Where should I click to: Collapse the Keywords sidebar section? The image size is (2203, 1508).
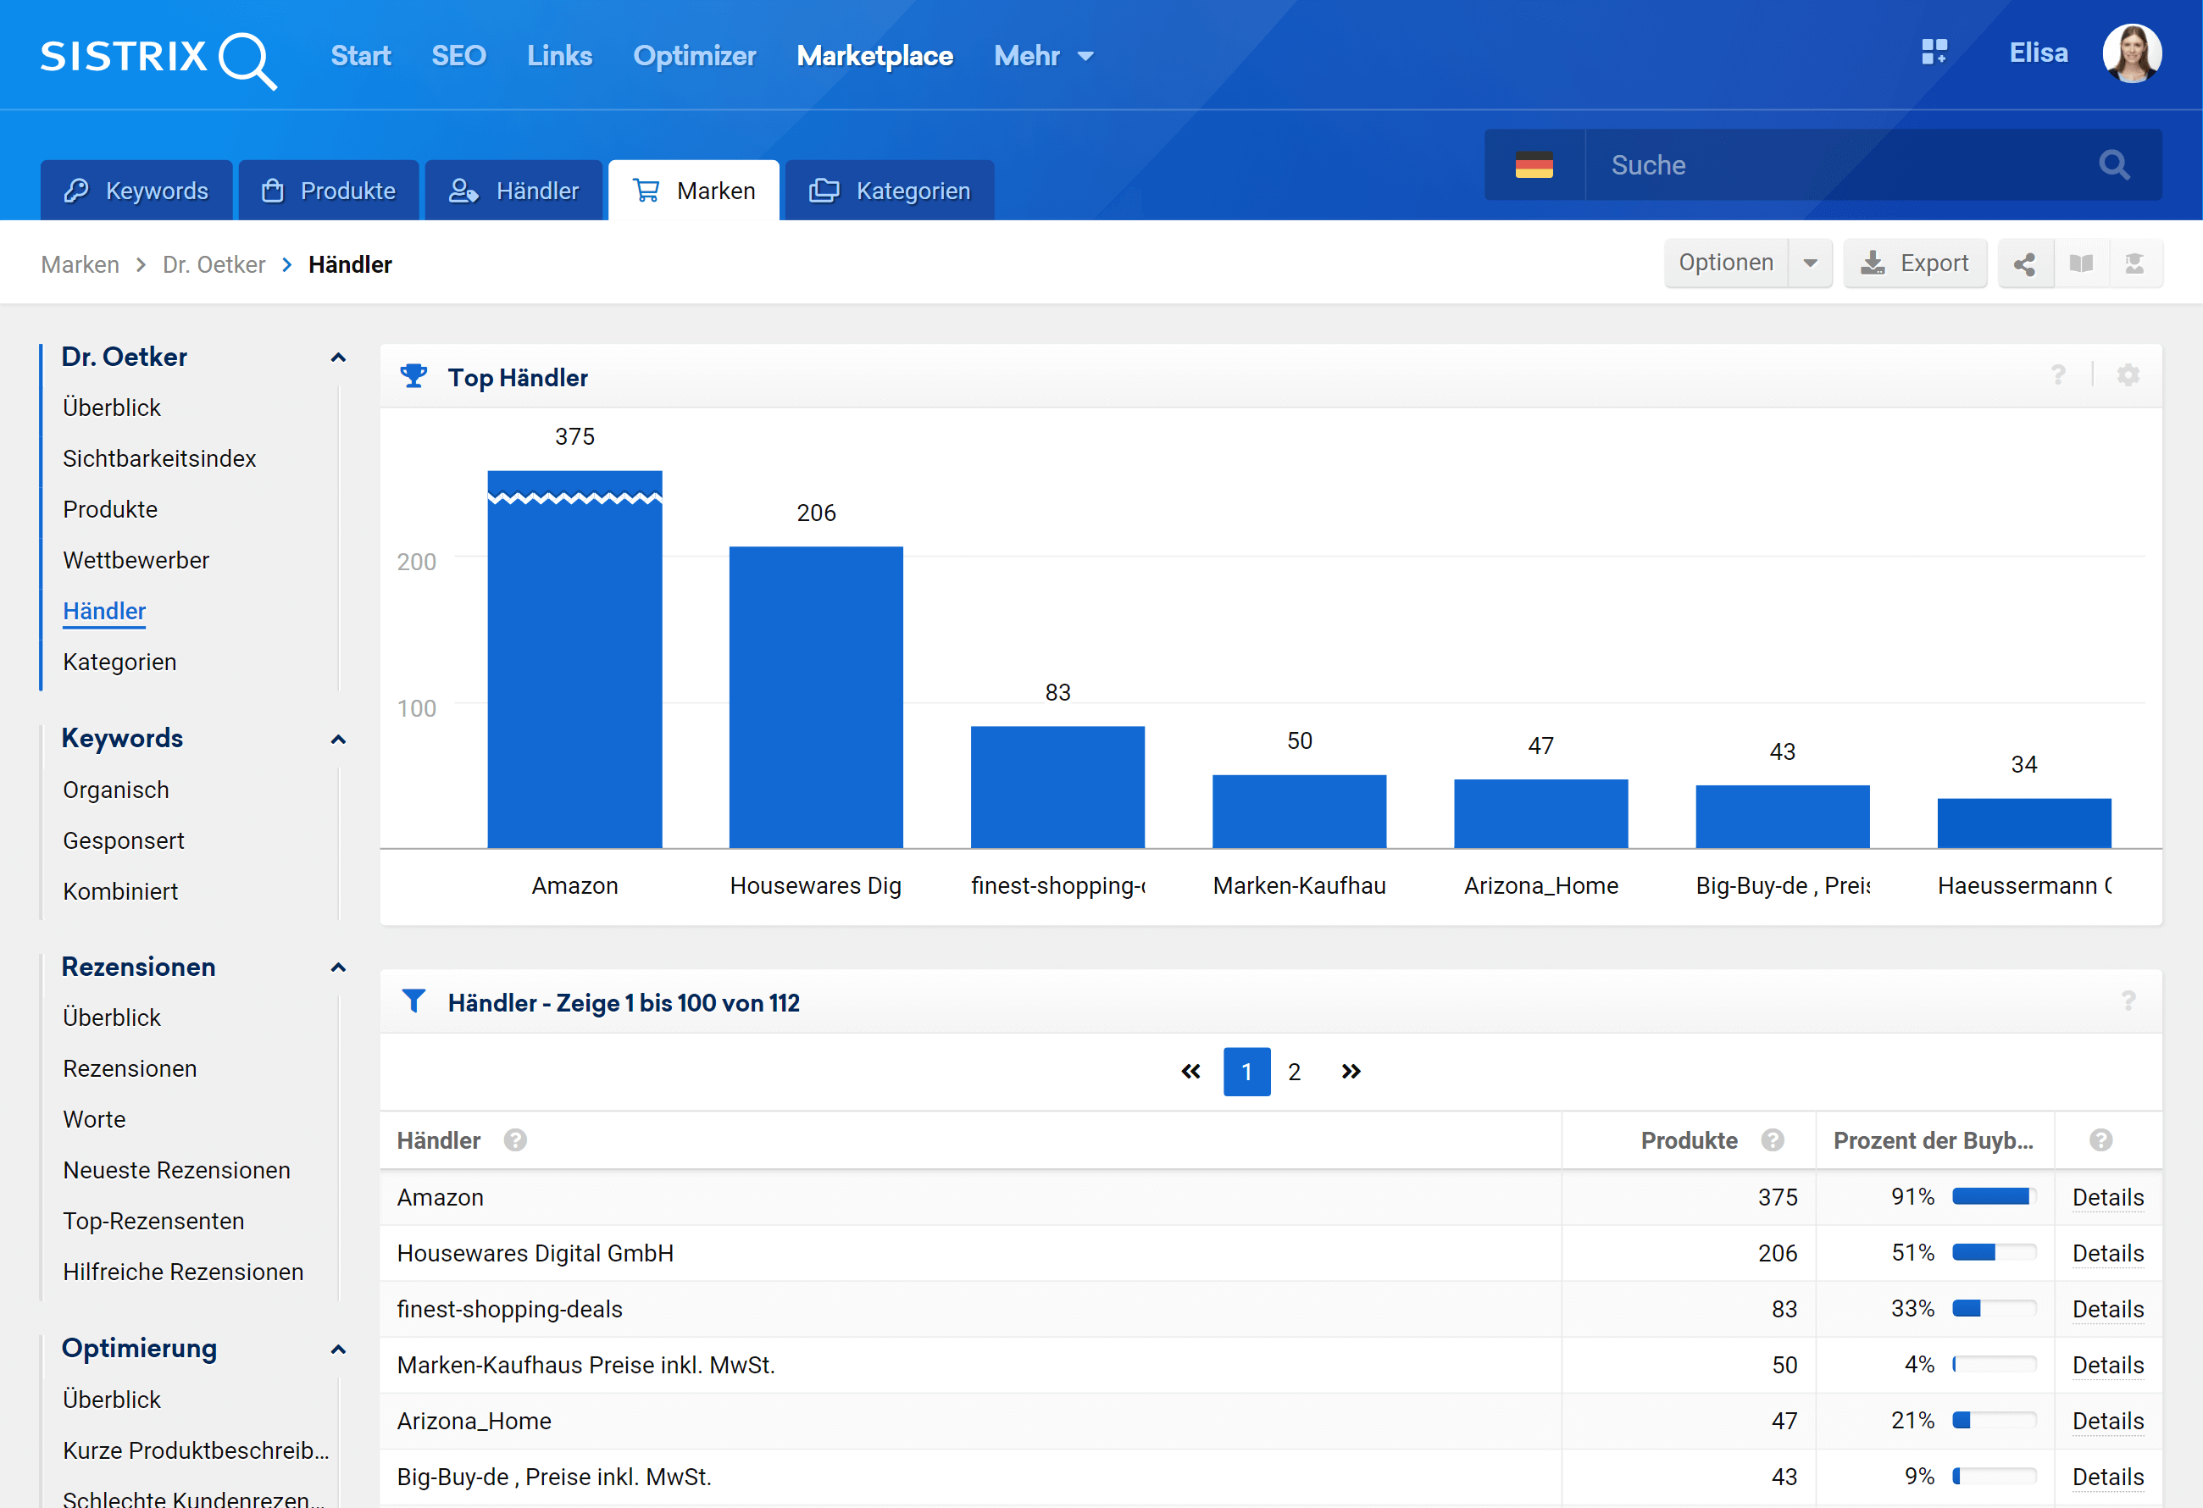338,740
